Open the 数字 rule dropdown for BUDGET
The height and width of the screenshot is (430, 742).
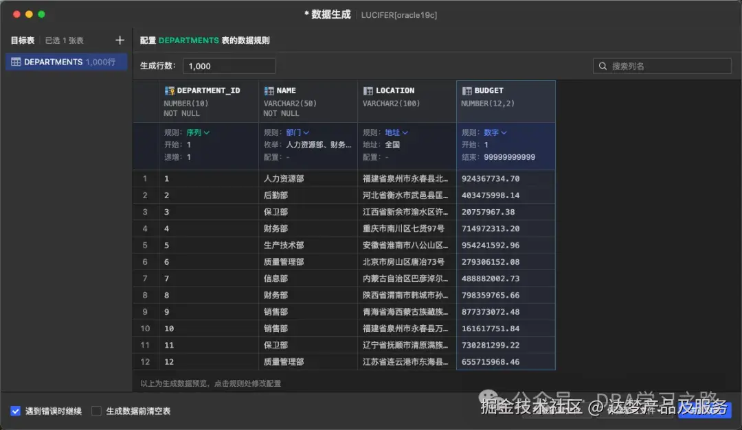(x=495, y=132)
